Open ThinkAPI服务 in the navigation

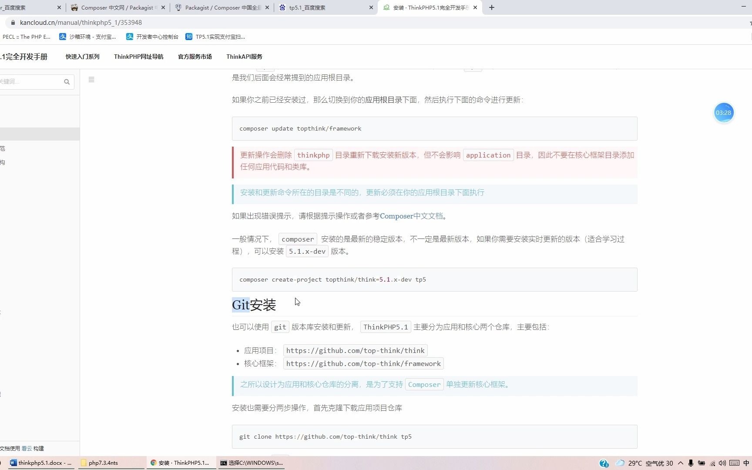244,57
